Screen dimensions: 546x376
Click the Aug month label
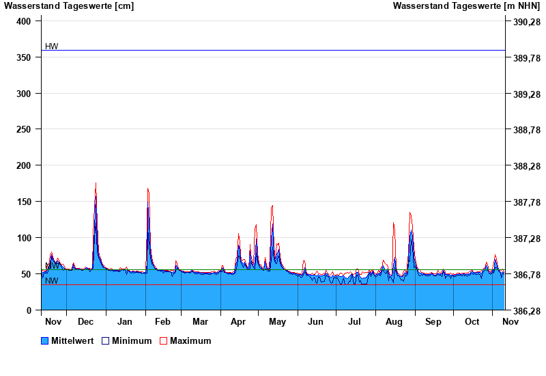point(394,321)
